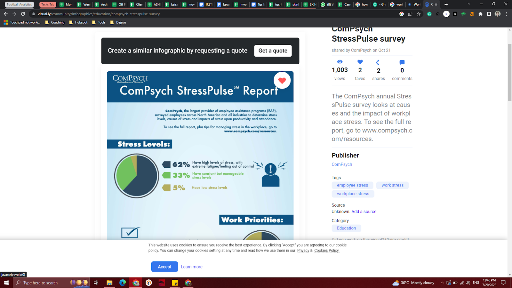Open the Coaching bookmarks folder

coord(55,22)
